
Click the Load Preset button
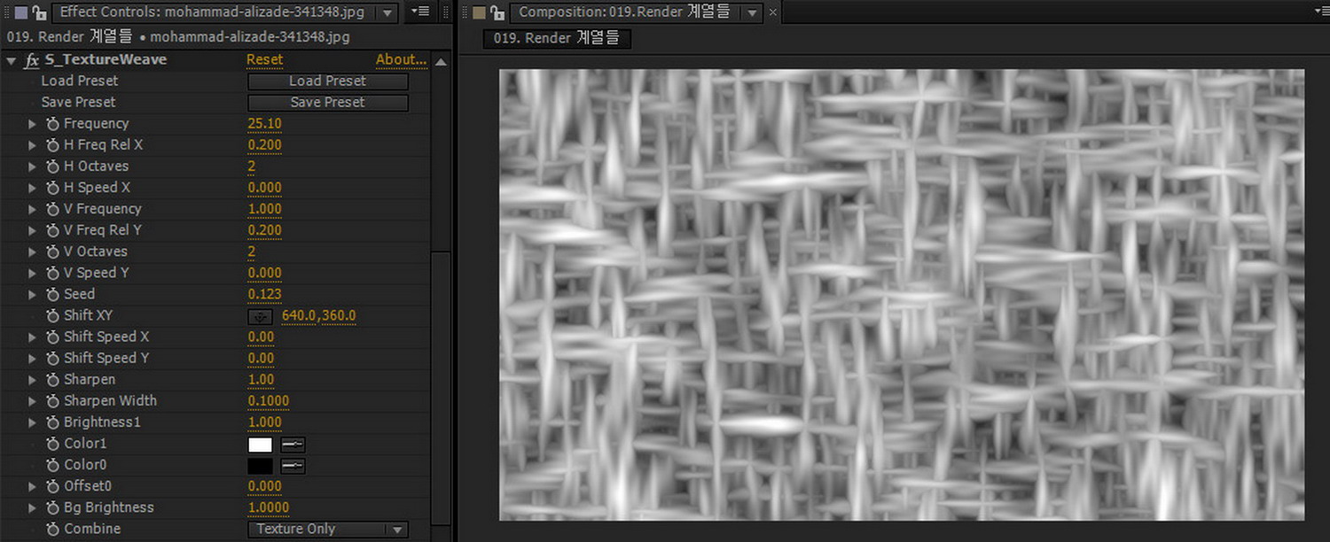[328, 81]
